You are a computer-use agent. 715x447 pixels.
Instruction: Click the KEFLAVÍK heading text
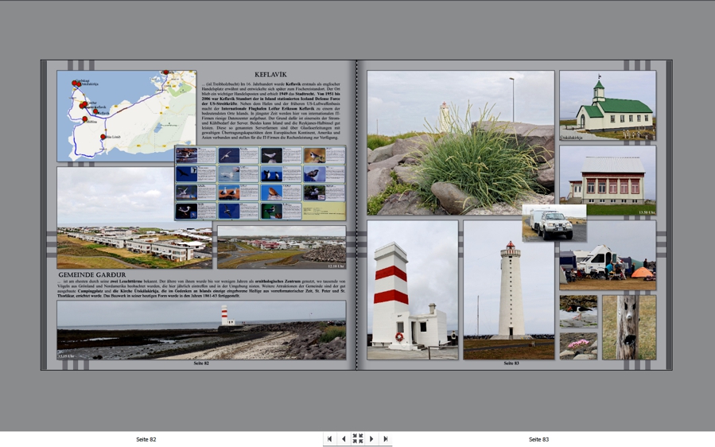point(270,75)
